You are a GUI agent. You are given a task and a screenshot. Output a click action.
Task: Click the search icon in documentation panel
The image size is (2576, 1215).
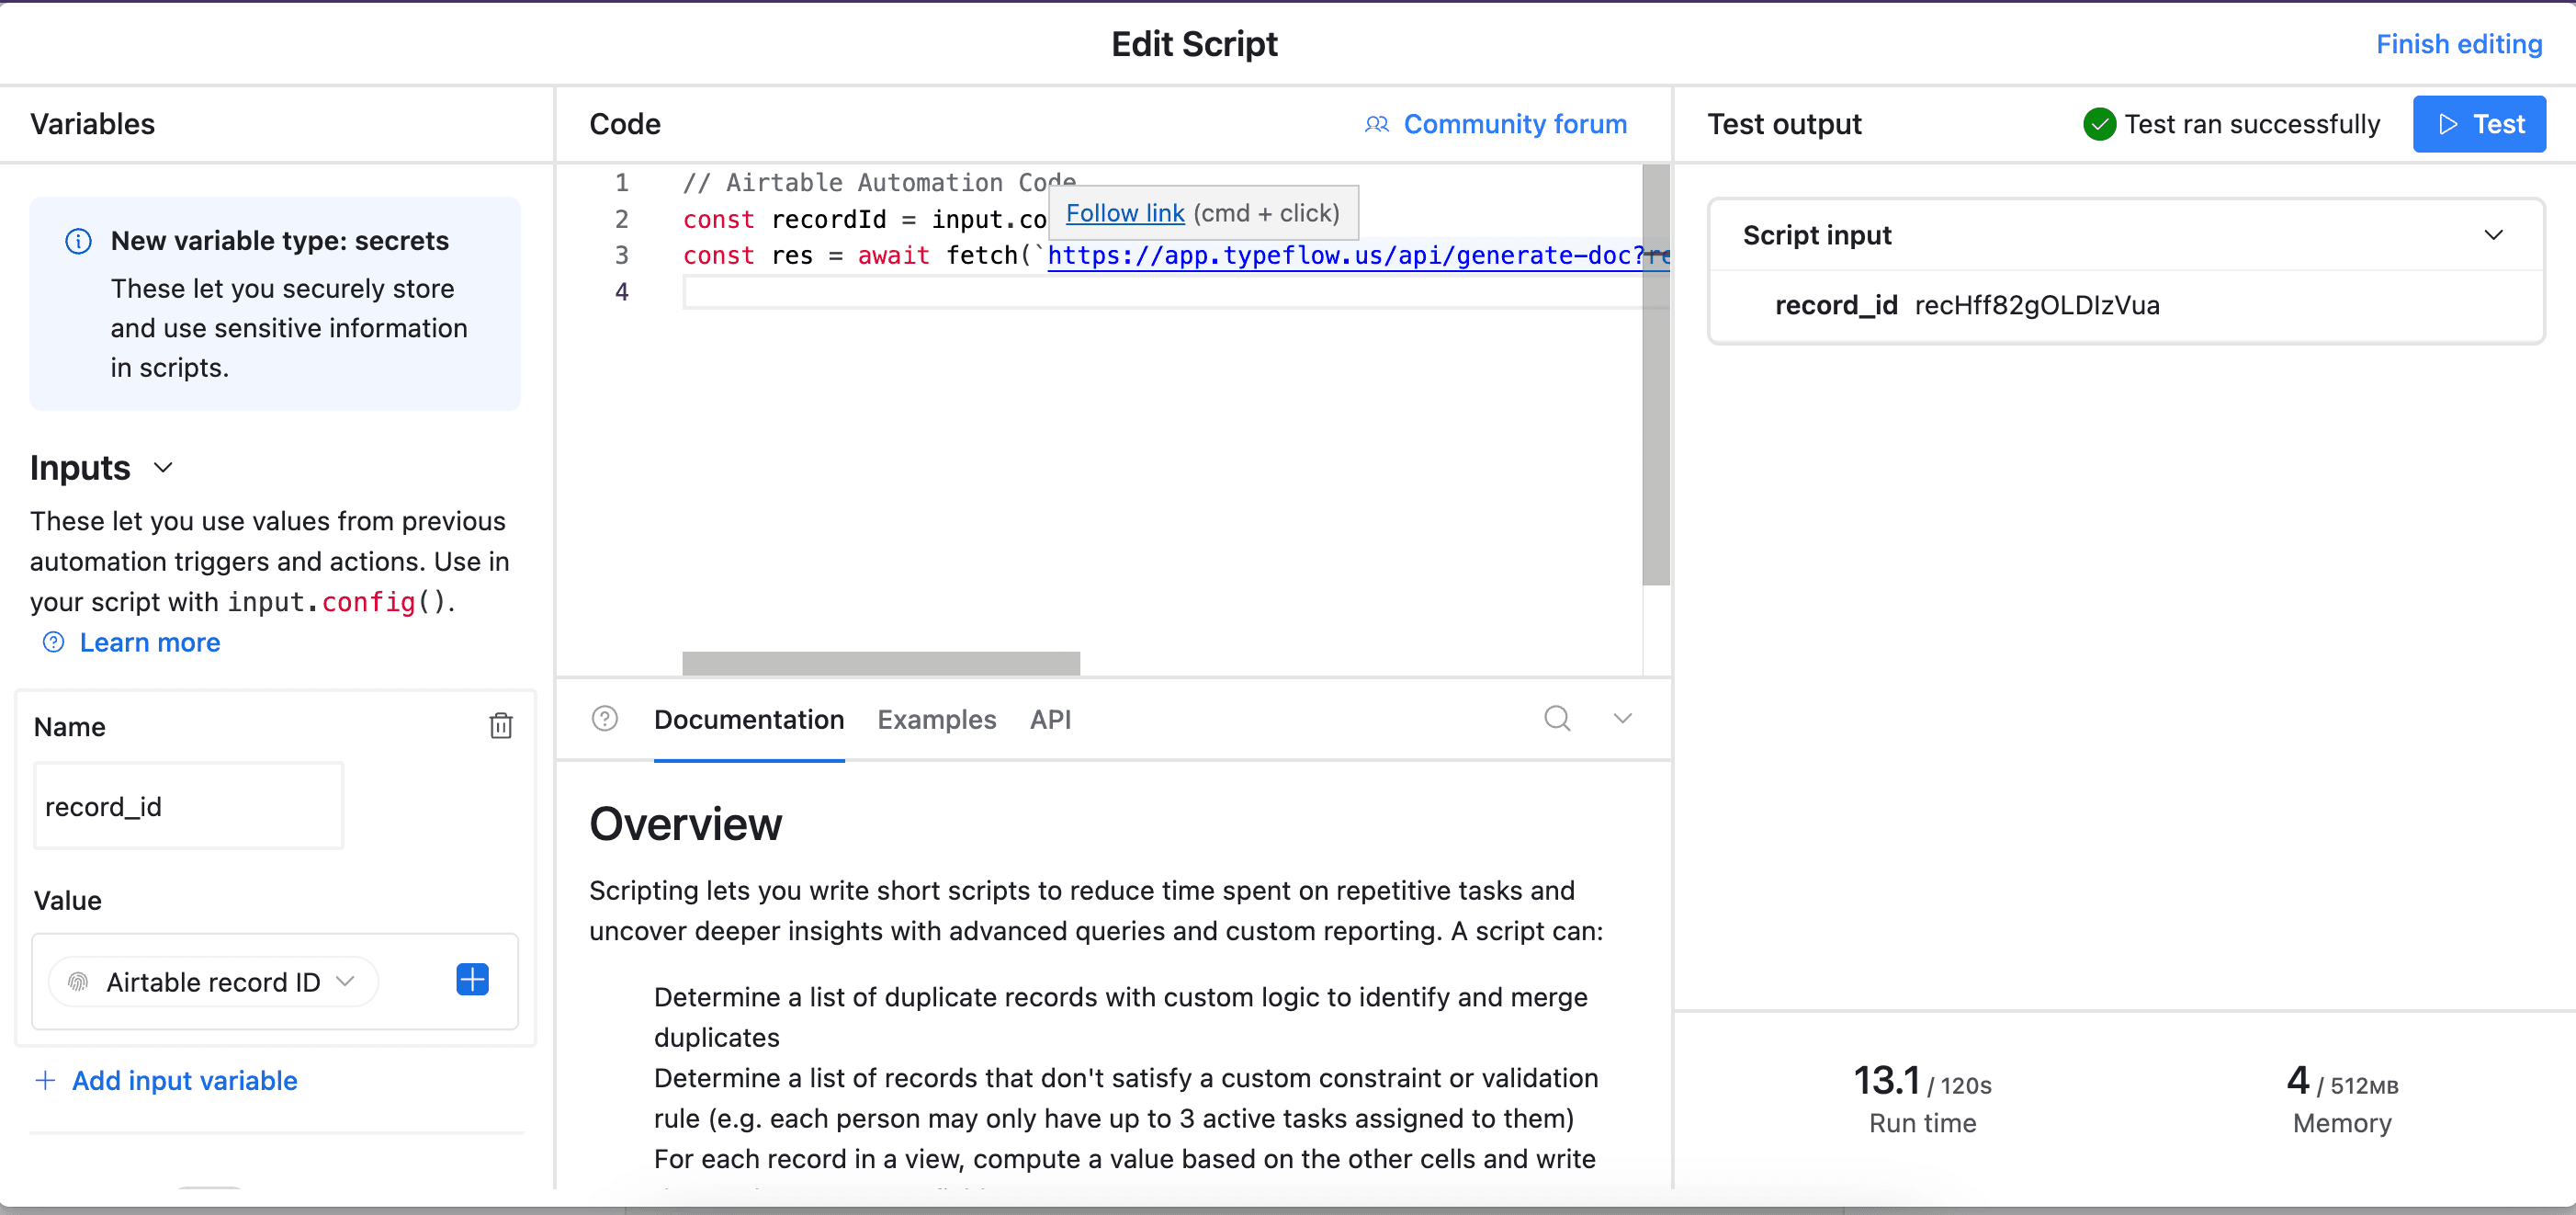(x=1556, y=718)
